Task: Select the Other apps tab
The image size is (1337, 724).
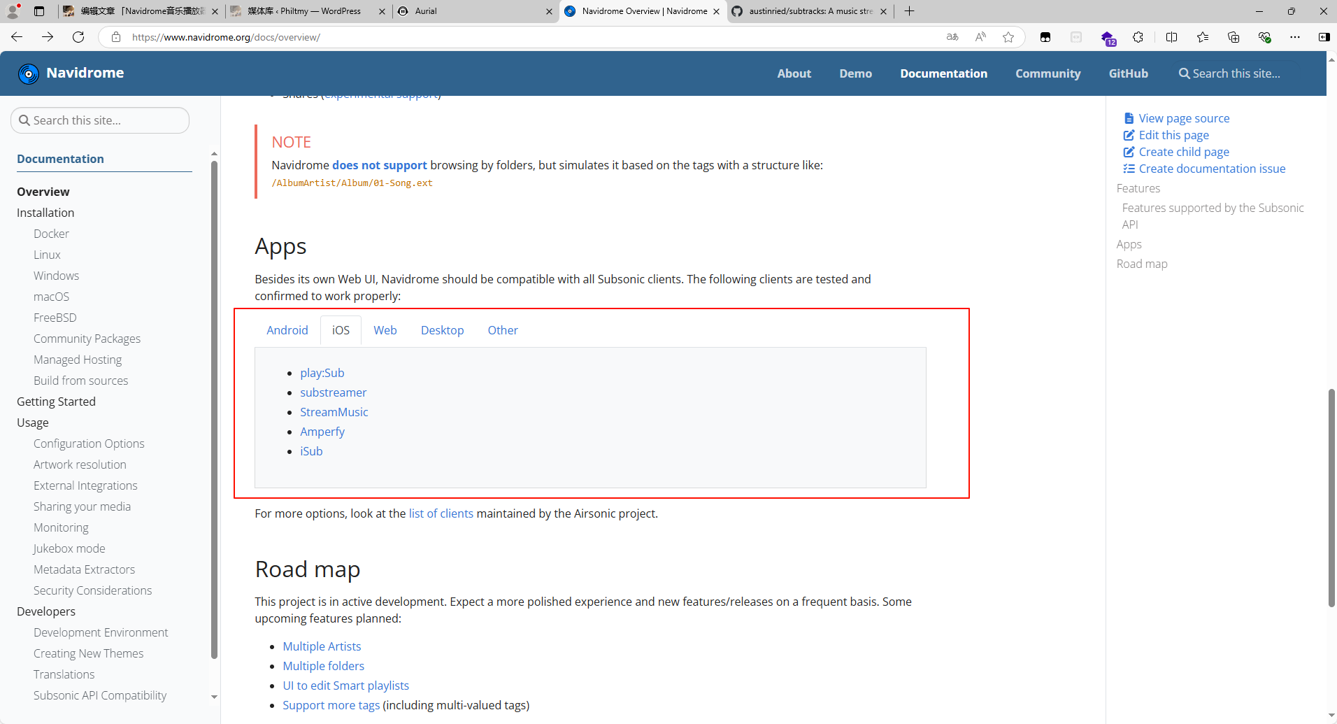Action: (x=503, y=330)
